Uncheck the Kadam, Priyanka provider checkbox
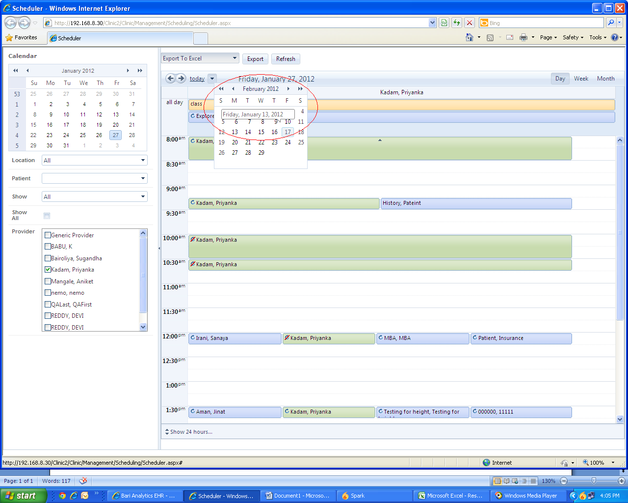Image resolution: width=628 pixels, height=503 pixels. pos(48,270)
